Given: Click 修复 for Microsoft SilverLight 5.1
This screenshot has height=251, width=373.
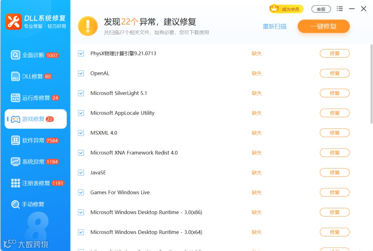Looking at the screenshot, I should tap(334, 93).
